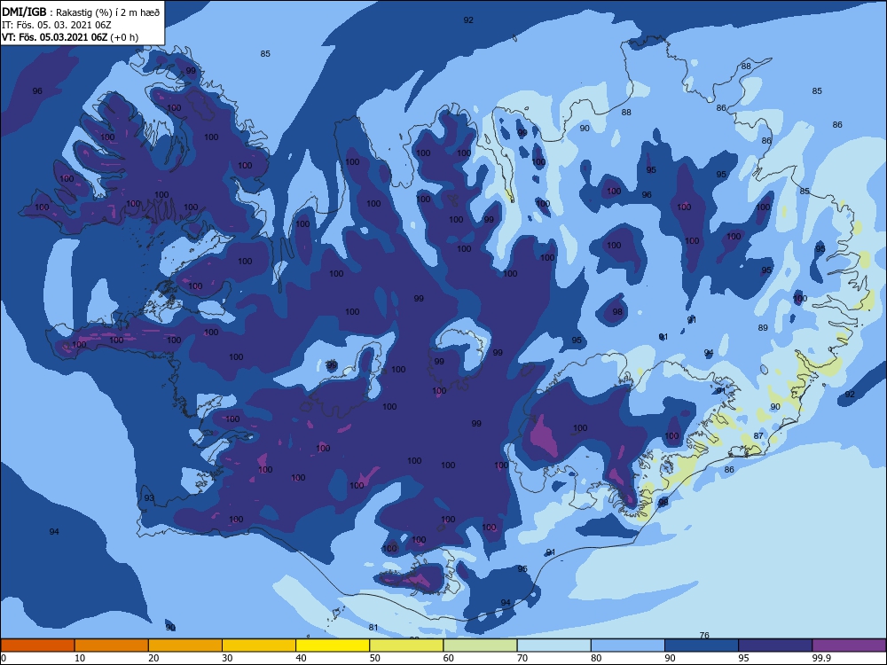Viewport: 887px width, 665px height.
Task: Pick the 30–40 golden yellow legend swatch
Action: coord(259,645)
